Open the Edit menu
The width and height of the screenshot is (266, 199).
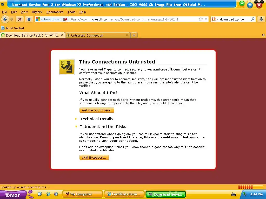click(14, 12)
